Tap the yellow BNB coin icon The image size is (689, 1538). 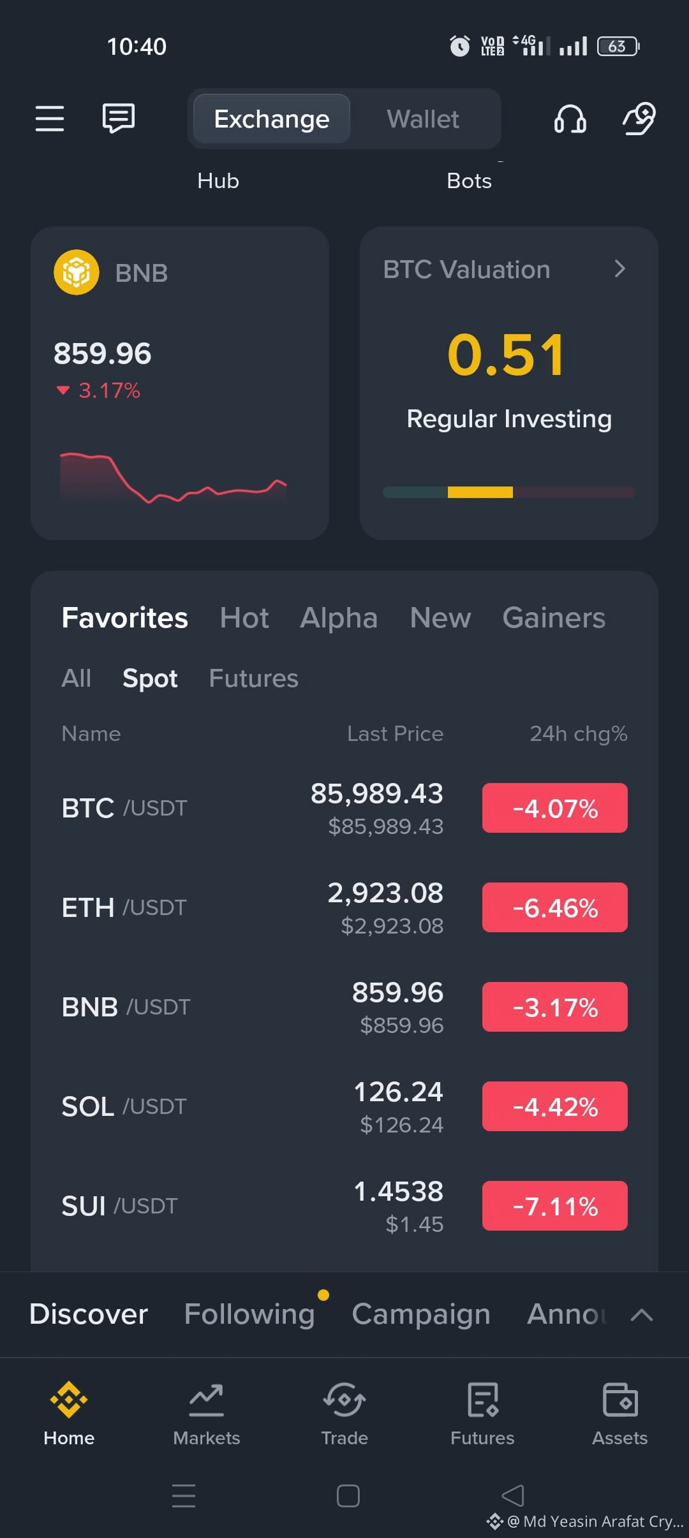77,272
